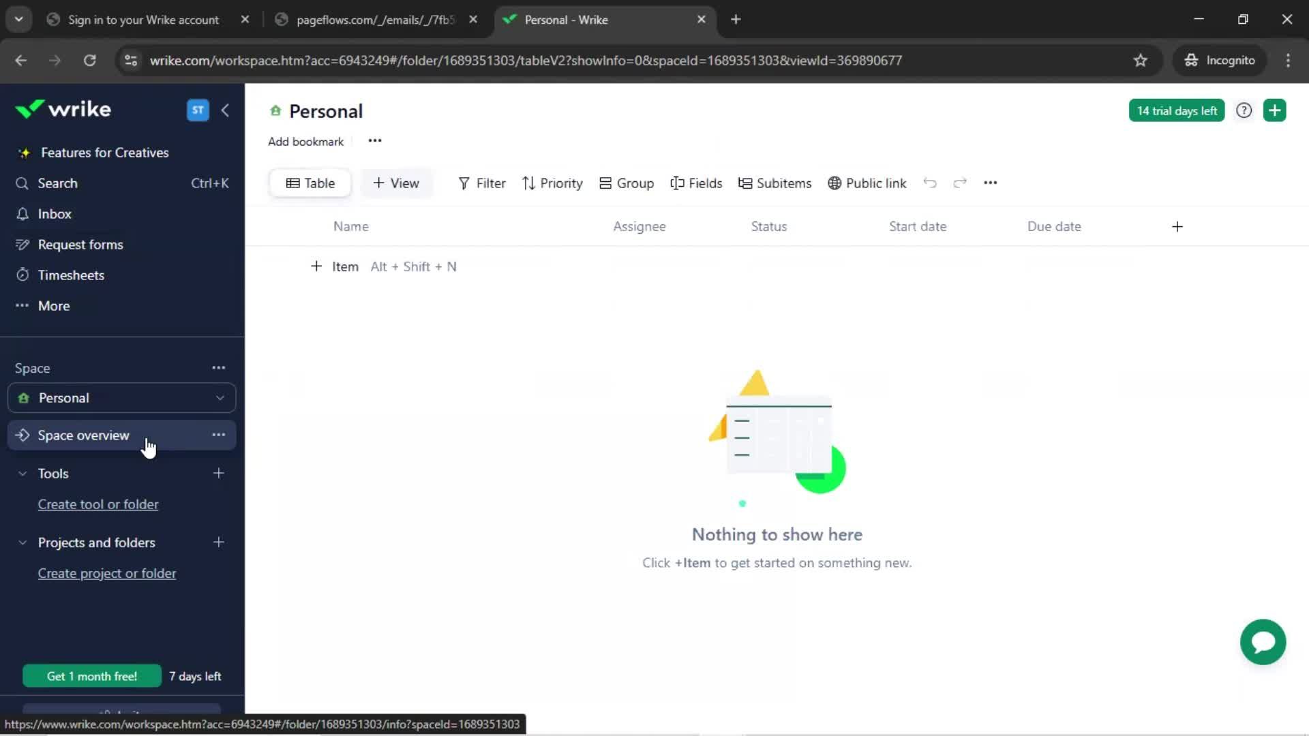Open the ST user avatar menu

(198, 110)
